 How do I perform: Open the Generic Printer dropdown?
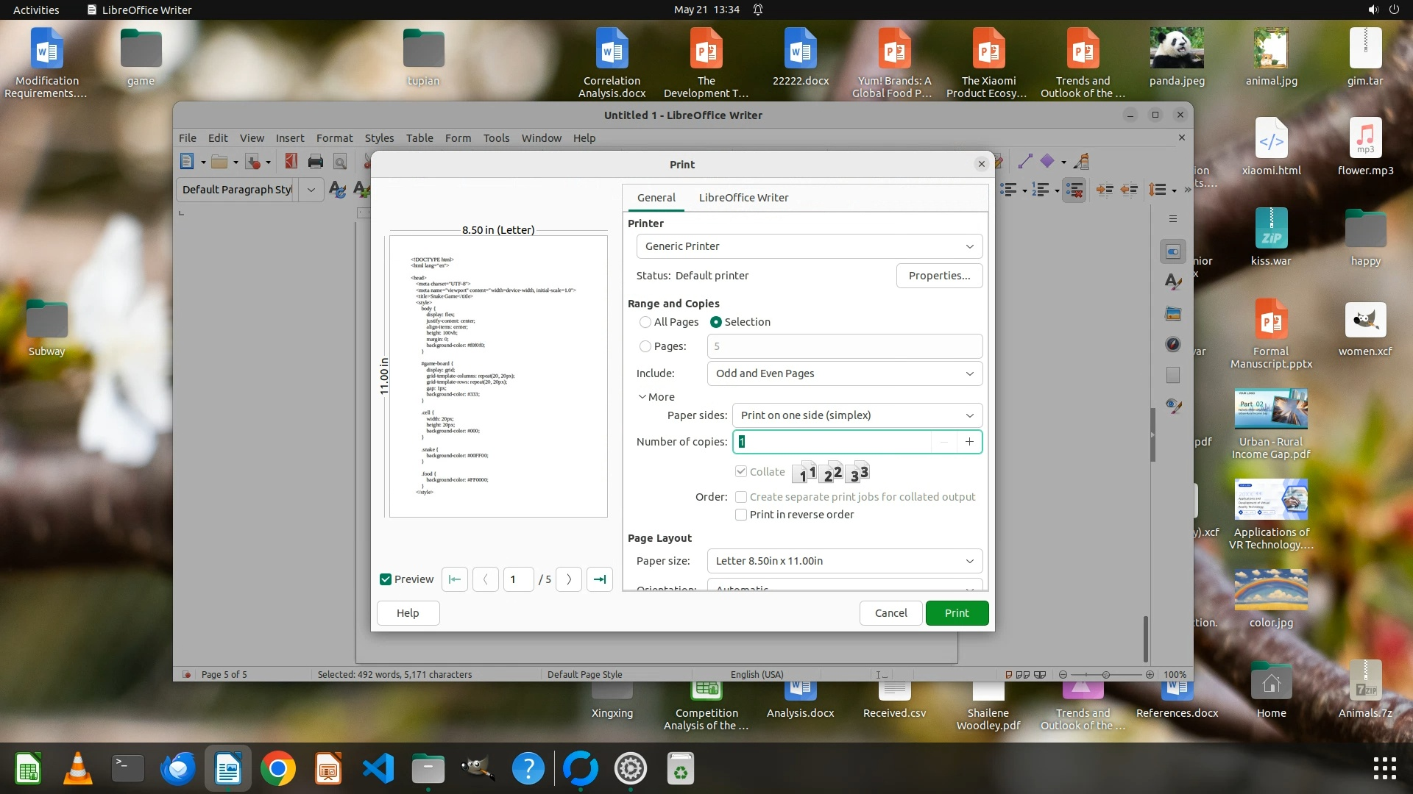[809, 246]
